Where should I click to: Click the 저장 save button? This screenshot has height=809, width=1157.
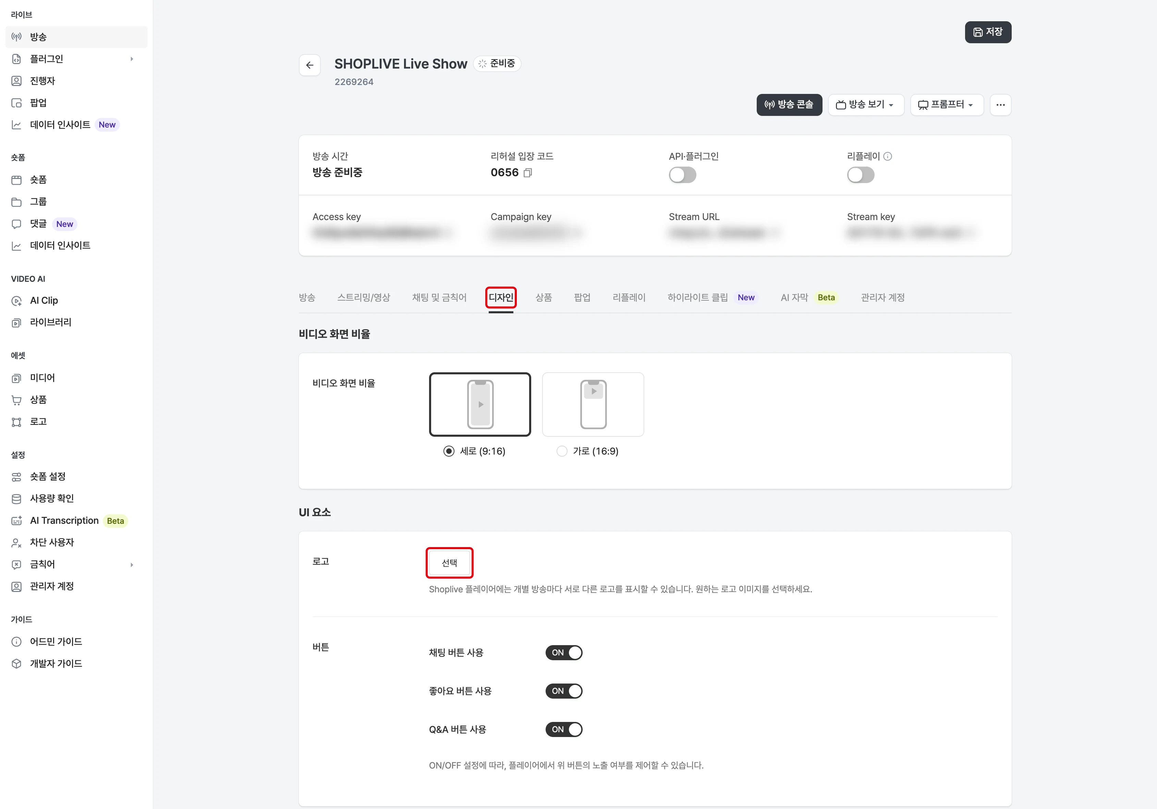pyautogui.click(x=988, y=32)
